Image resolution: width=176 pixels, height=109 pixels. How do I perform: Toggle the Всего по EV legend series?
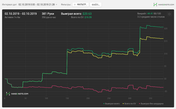point(129,104)
